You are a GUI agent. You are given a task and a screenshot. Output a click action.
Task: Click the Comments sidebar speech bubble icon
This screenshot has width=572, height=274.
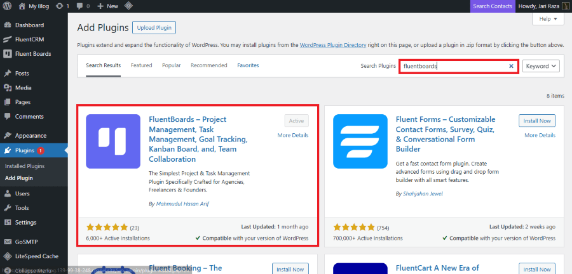[x=7, y=117]
